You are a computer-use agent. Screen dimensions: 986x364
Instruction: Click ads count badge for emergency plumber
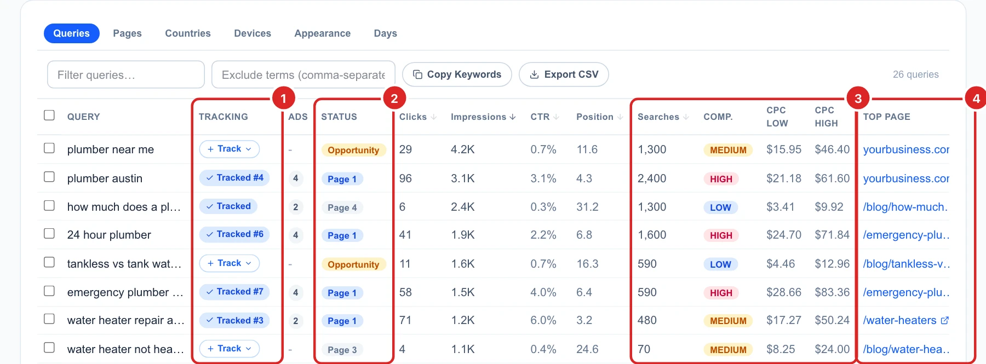click(x=296, y=293)
